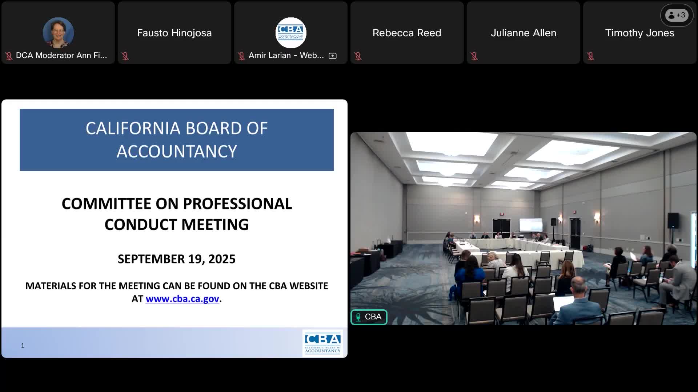The height and width of the screenshot is (392, 698).
Task: Click the muted microphone icon for DCA Moderator
Action: coord(9,56)
